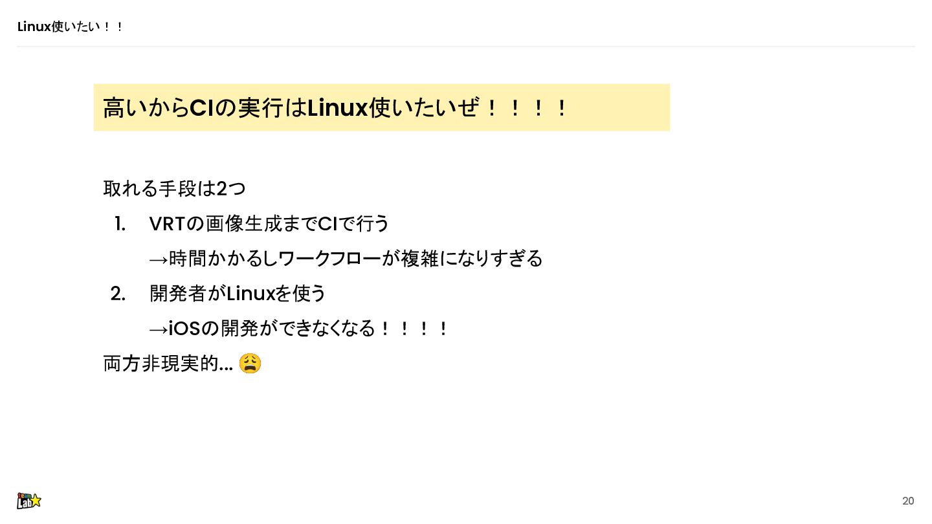Click the horizontal divider line under header
The width and height of the screenshot is (932, 524).
pyautogui.click(x=466, y=47)
